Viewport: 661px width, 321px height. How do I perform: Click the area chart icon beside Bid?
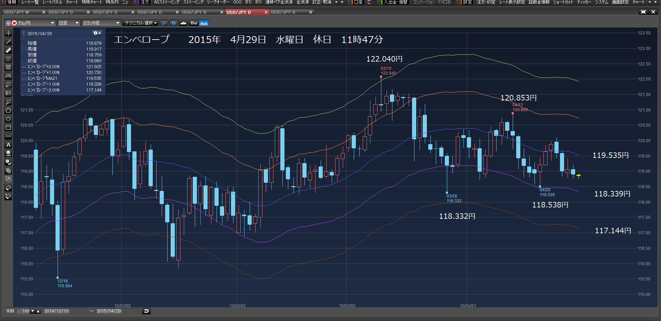tap(183, 23)
